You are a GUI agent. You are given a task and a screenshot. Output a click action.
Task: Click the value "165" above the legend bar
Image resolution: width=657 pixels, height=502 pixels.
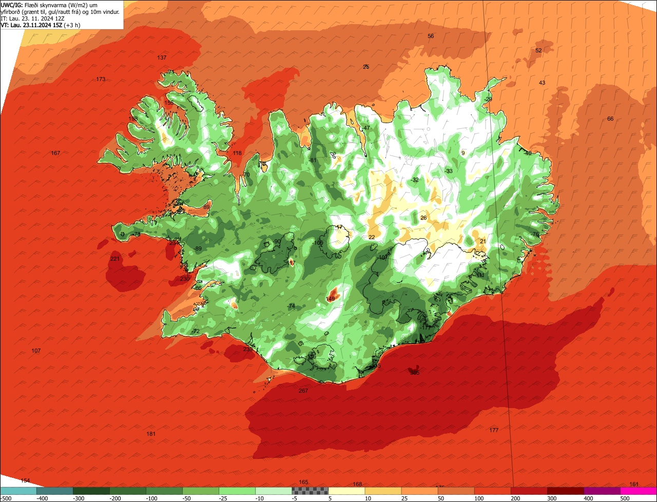(x=303, y=482)
